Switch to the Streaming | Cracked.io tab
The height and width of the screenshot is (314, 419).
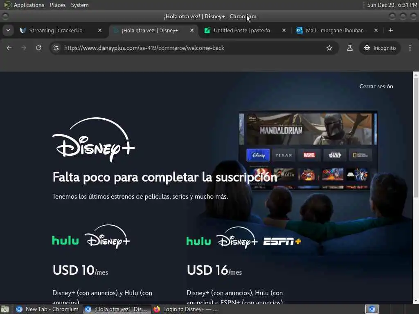61,30
